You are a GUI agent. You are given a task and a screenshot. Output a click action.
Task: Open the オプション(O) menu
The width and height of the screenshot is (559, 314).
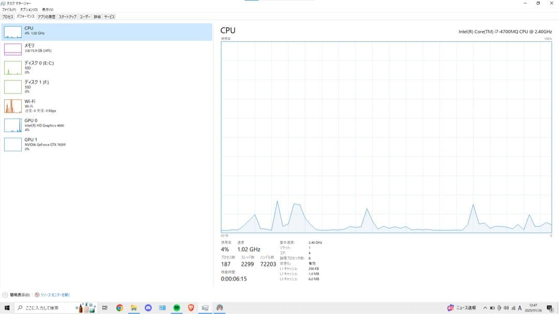[x=29, y=9]
